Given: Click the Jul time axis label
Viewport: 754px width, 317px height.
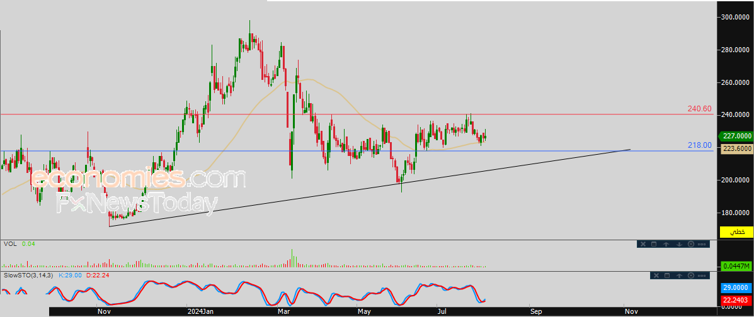Looking at the screenshot, I should click(442, 312).
